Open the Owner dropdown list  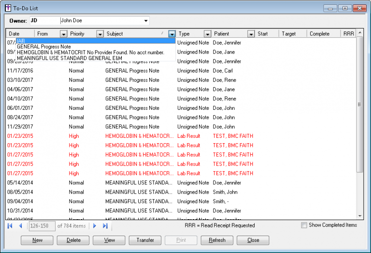tap(145, 21)
